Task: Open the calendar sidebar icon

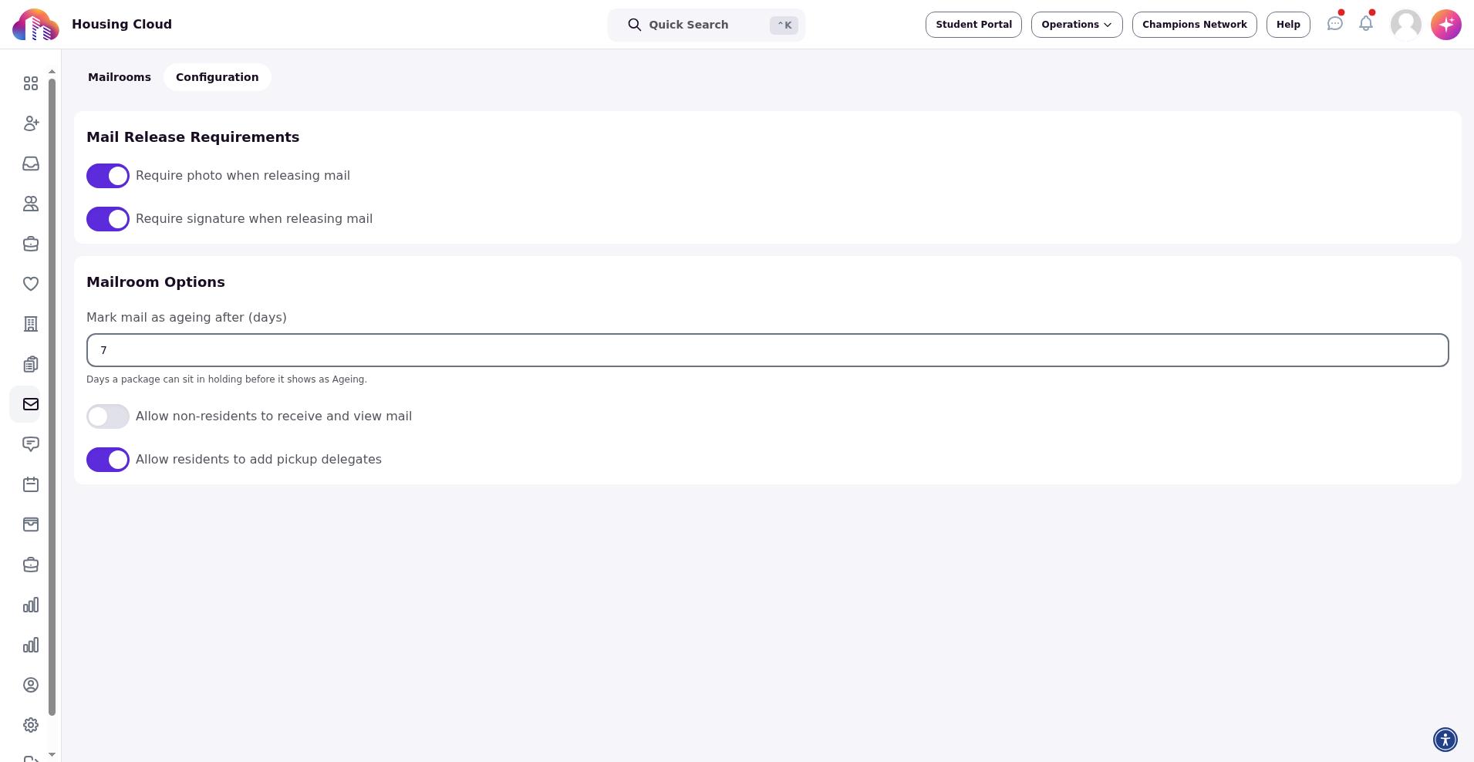Action: (x=31, y=484)
